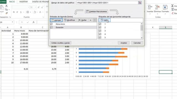Click the AutoSum sigma icon
The image size is (177, 99).
tap(173, 6)
